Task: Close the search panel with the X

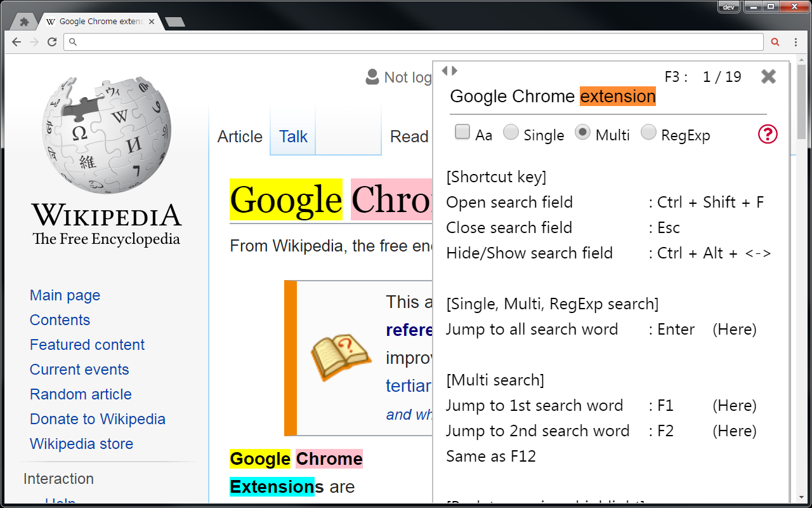Action: click(x=768, y=77)
